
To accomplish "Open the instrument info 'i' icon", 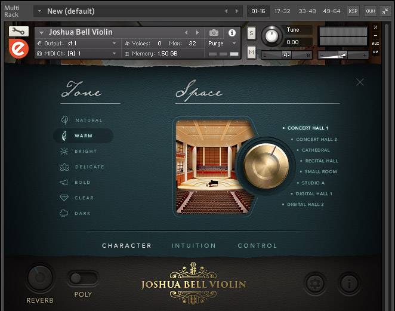I will pos(232,32).
